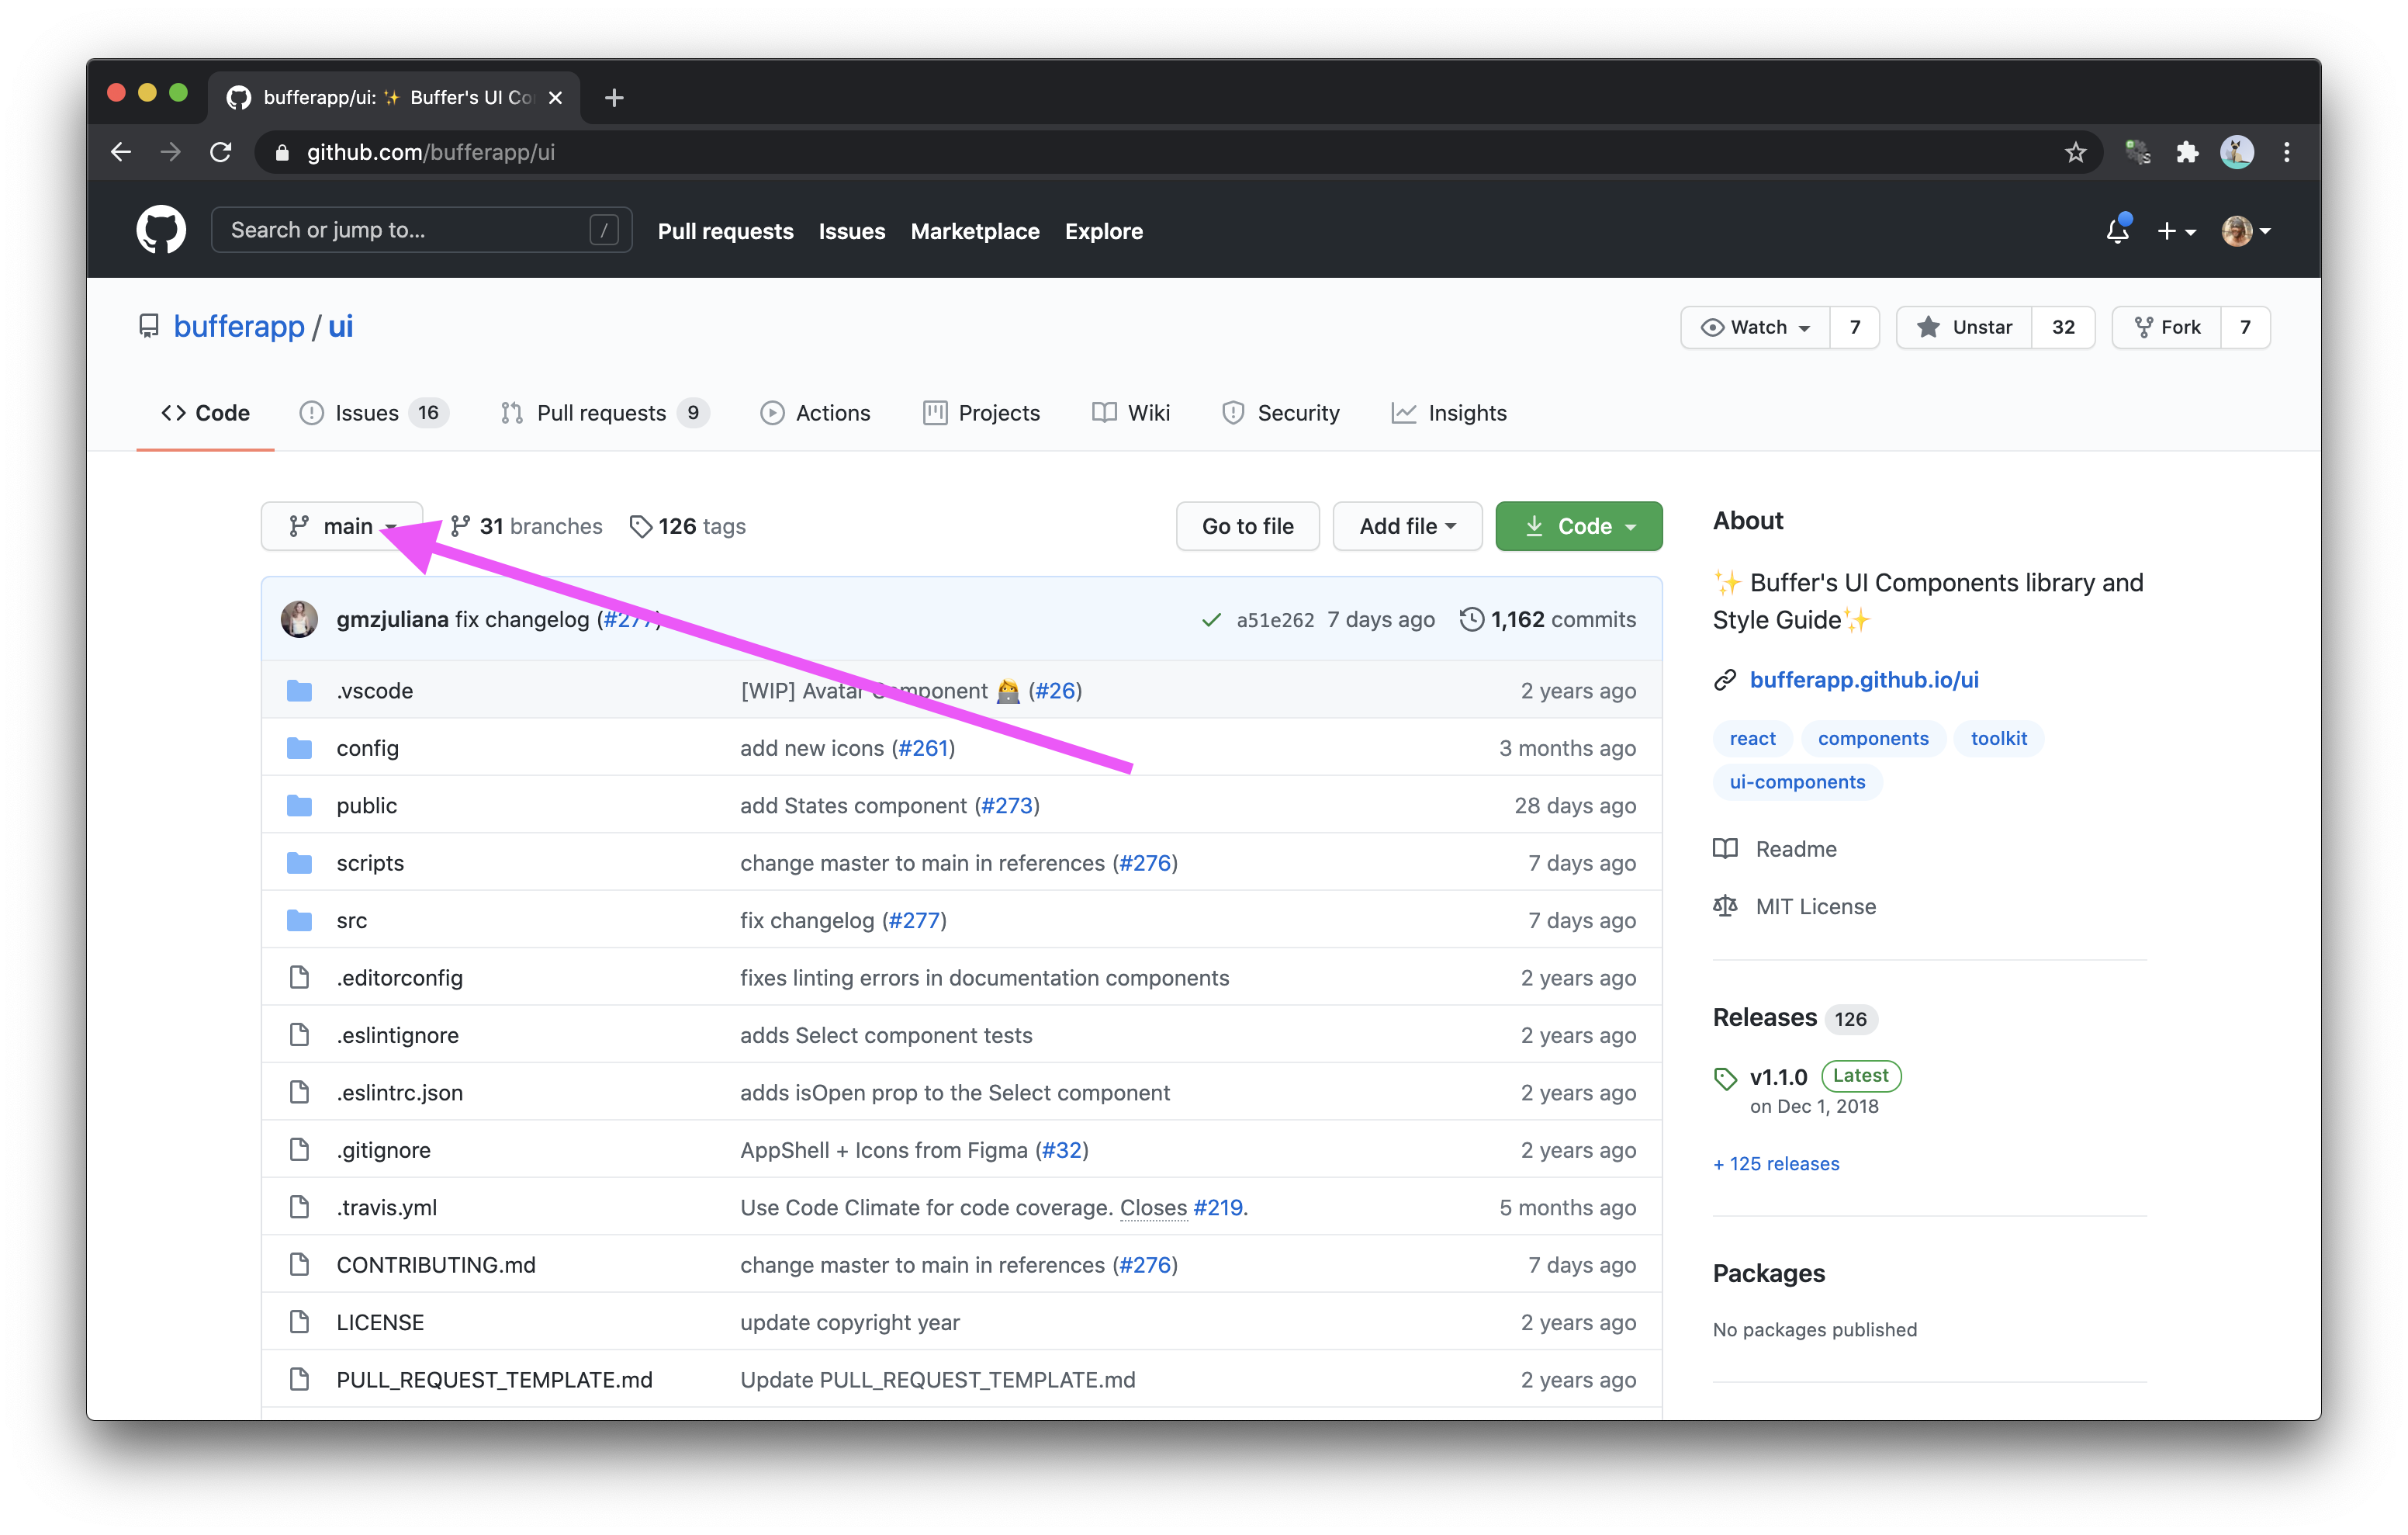The image size is (2408, 1535).
Task: Open the Marketplace menu item
Action: pos(975,231)
